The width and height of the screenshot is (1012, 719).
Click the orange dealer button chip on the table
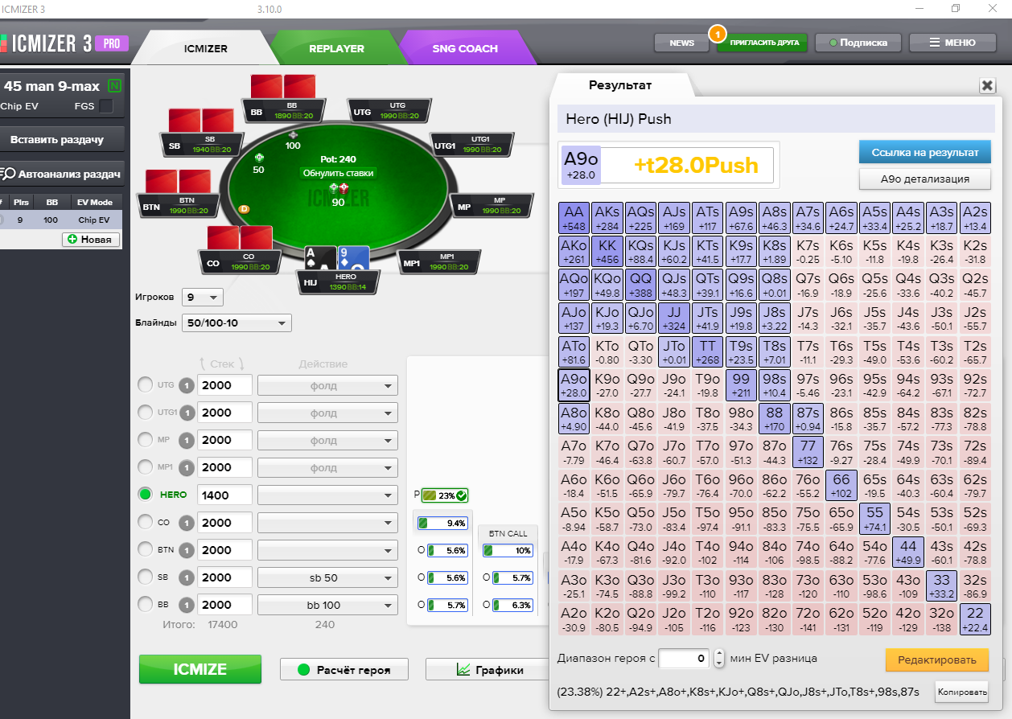[x=244, y=209]
